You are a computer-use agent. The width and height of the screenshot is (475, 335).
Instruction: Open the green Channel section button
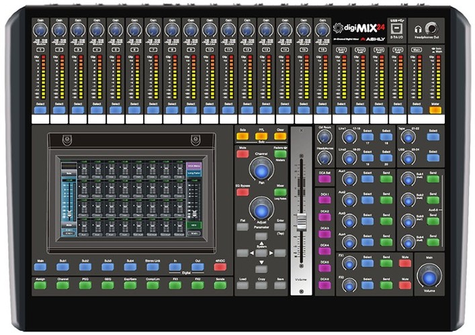(62, 285)
